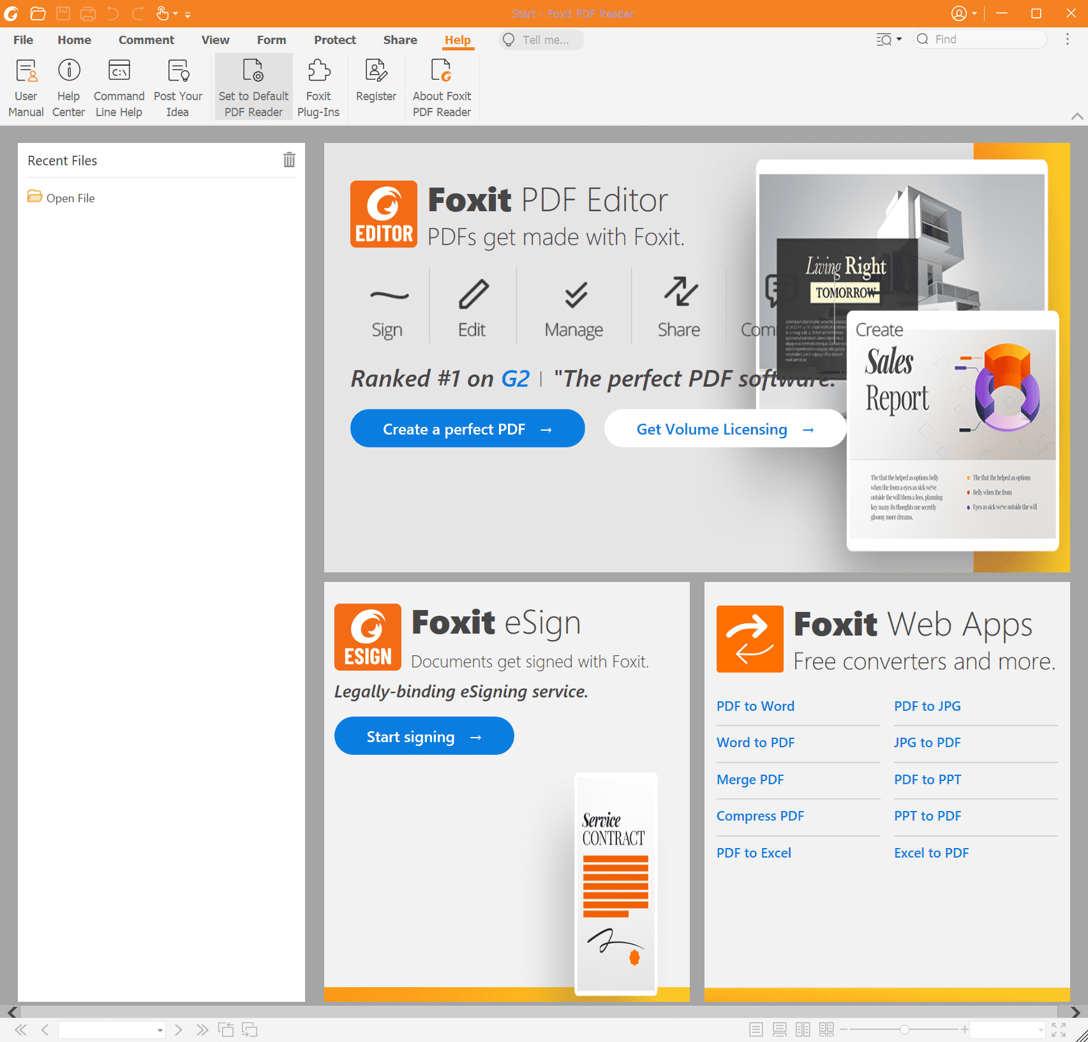Click the horizontal scrollbar right arrow

(1075, 1012)
